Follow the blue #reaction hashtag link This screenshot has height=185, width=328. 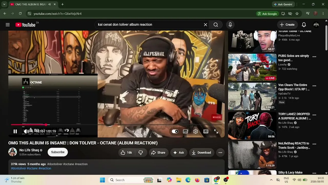(x=45, y=169)
